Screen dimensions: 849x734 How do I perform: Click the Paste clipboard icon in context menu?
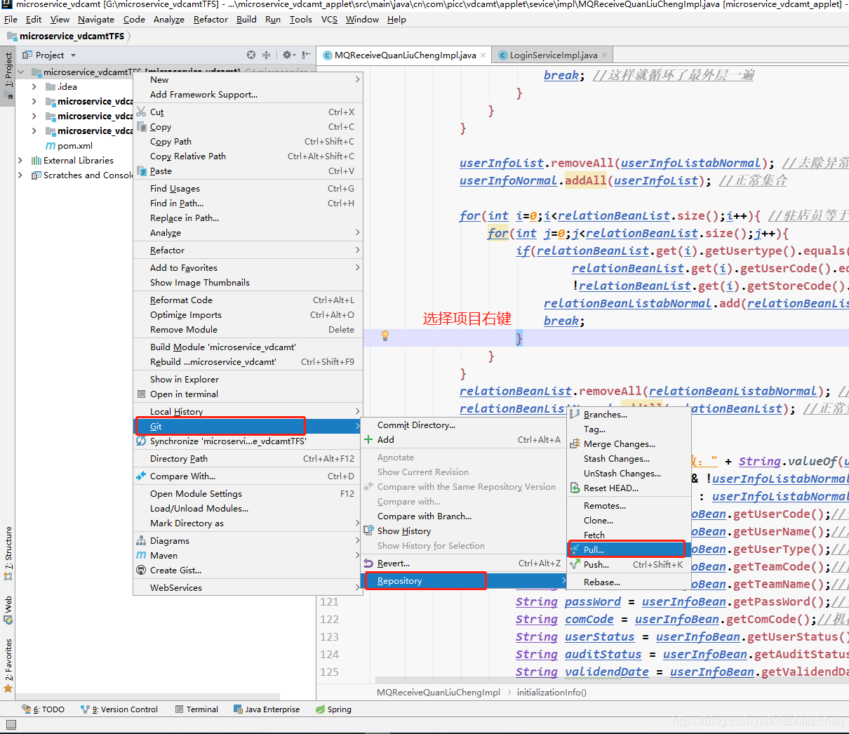[141, 171]
